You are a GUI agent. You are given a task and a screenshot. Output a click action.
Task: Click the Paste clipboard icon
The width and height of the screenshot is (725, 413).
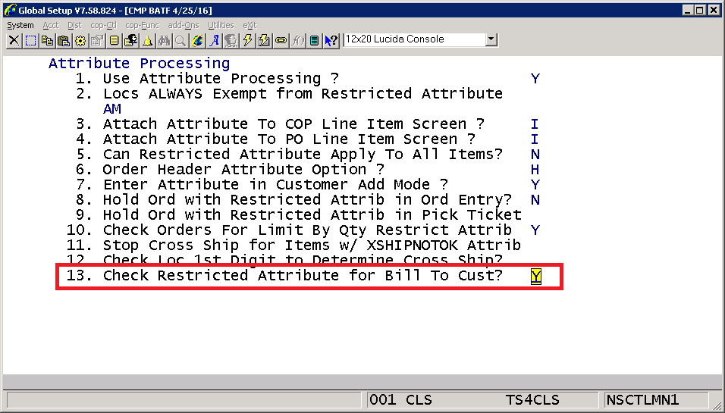click(x=64, y=40)
